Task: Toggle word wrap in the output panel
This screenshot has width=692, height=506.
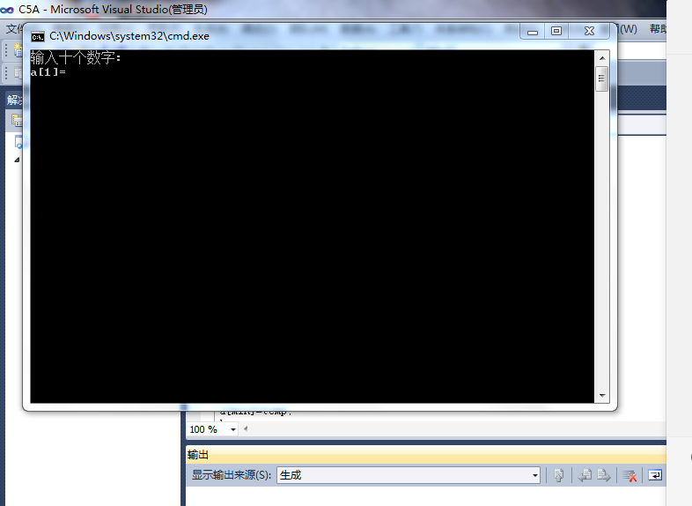Action: (x=655, y=475)
